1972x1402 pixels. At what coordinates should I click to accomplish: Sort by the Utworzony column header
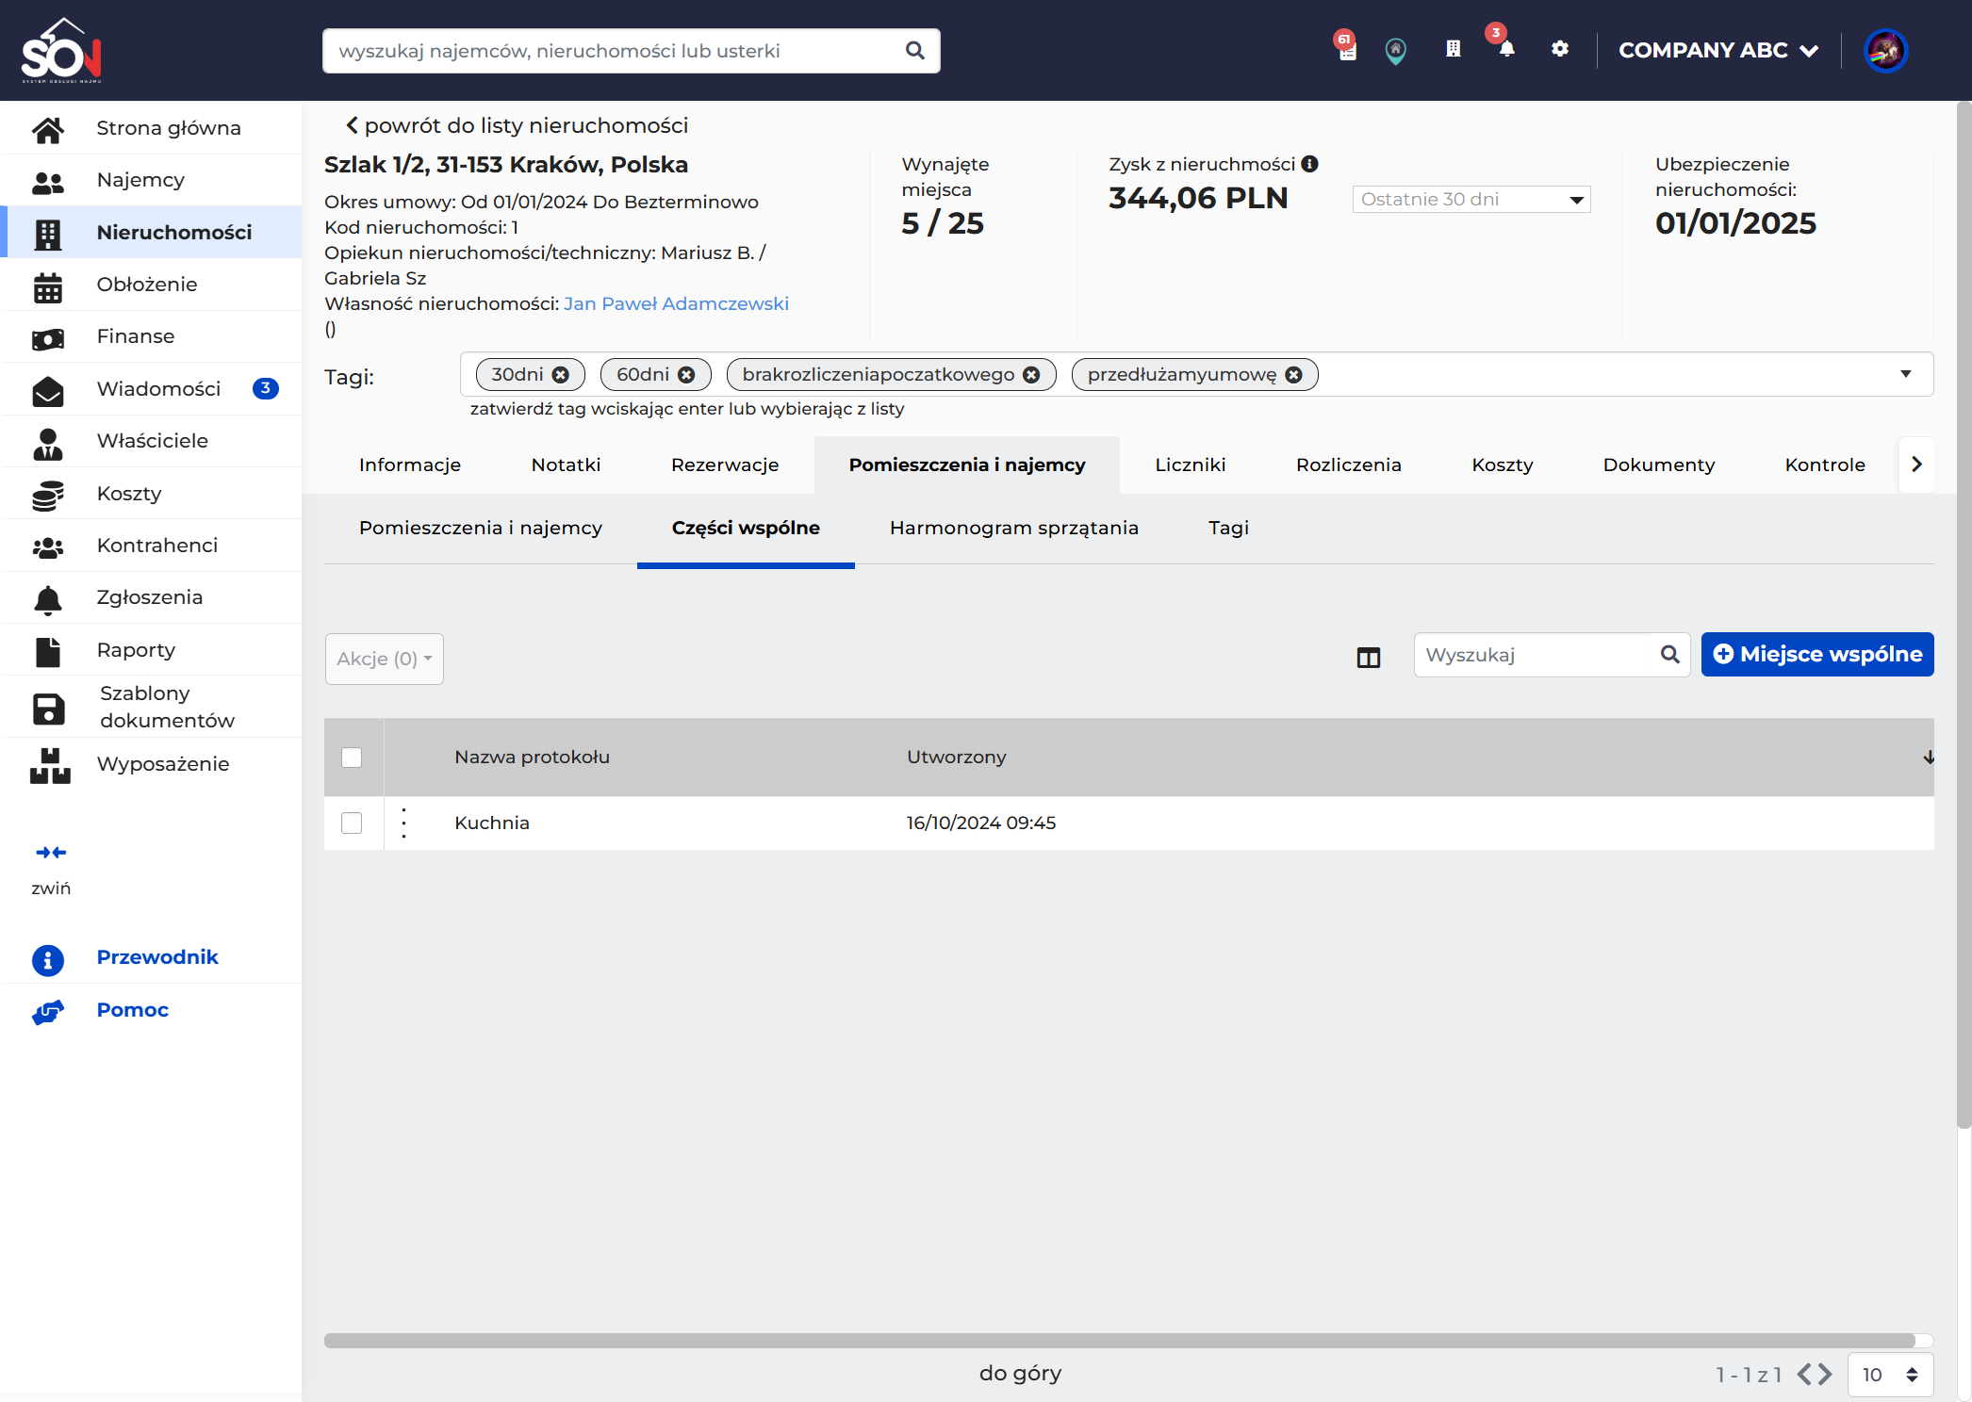pyautogui.click(x=956, y=758)
